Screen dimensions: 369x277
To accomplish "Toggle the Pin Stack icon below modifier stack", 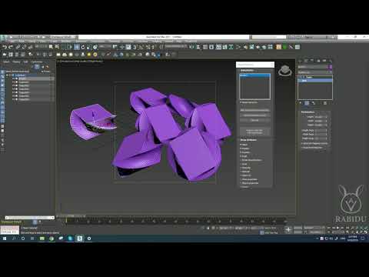I will 300,103.
